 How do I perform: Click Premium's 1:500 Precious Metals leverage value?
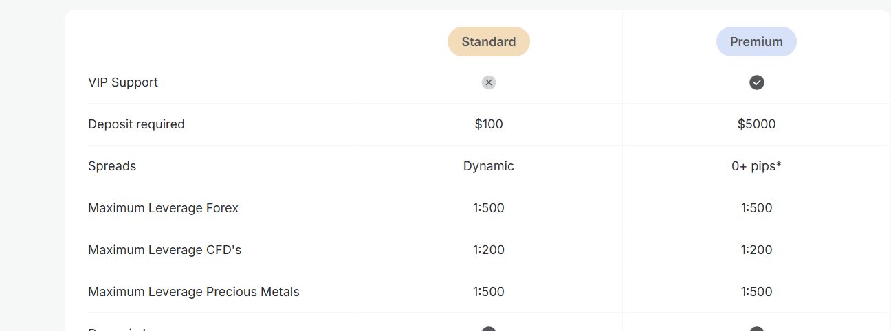click(756, 292)
